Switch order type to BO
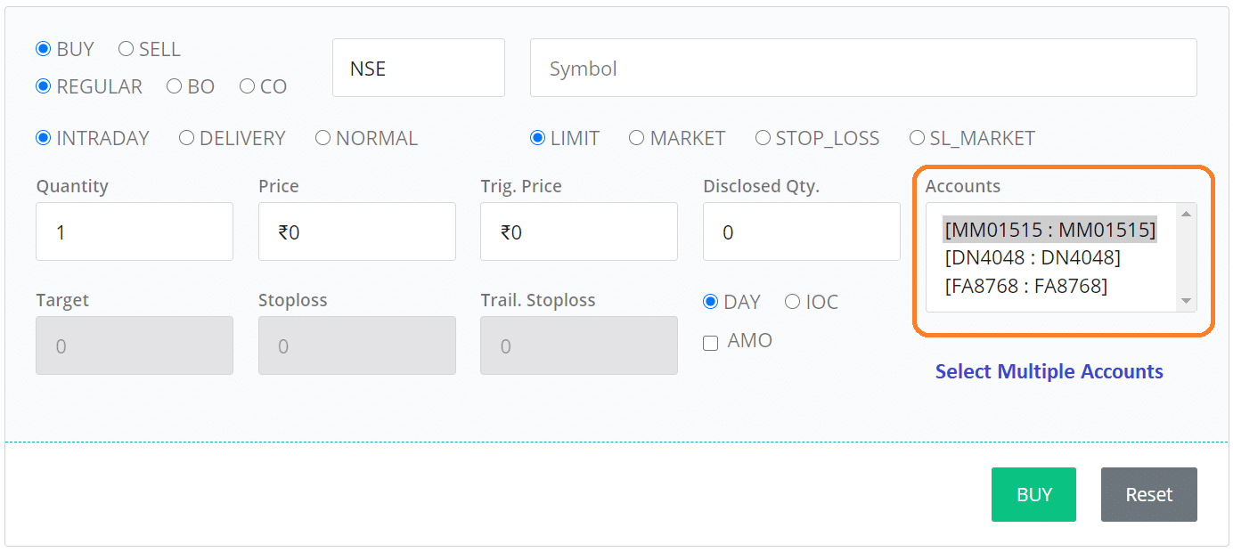Viewport: 1233px width, 552px height. [x=175, y=86]
